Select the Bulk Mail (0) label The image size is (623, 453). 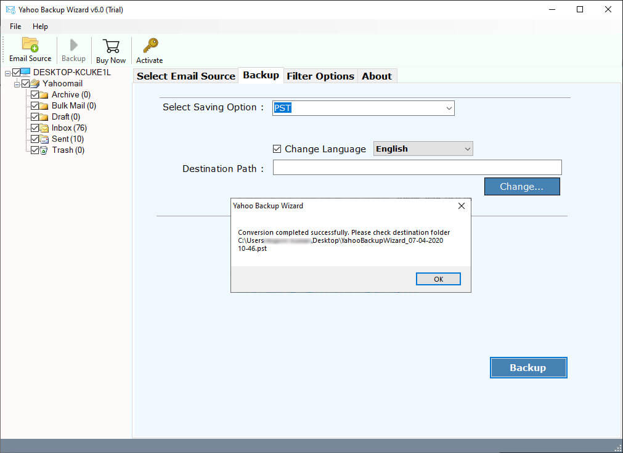[x=74, y=106]
